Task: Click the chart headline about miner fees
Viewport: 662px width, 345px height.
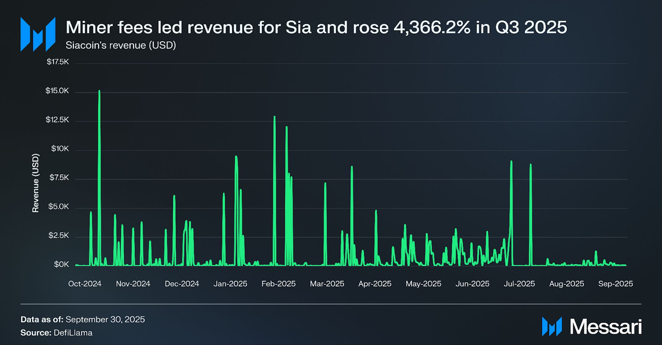Action: click(316, 27)
